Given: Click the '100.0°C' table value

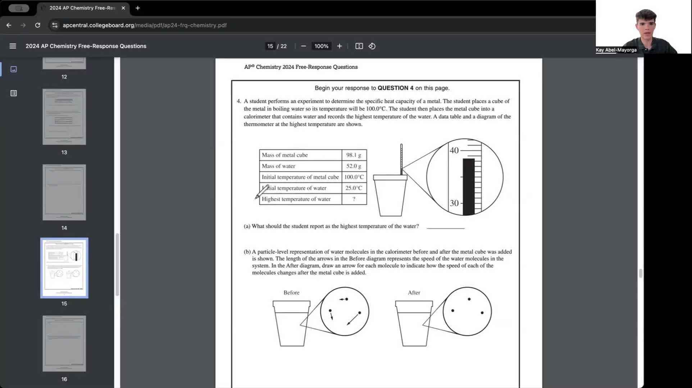Looking at the screenshot, I should click(x=354, y=177).
